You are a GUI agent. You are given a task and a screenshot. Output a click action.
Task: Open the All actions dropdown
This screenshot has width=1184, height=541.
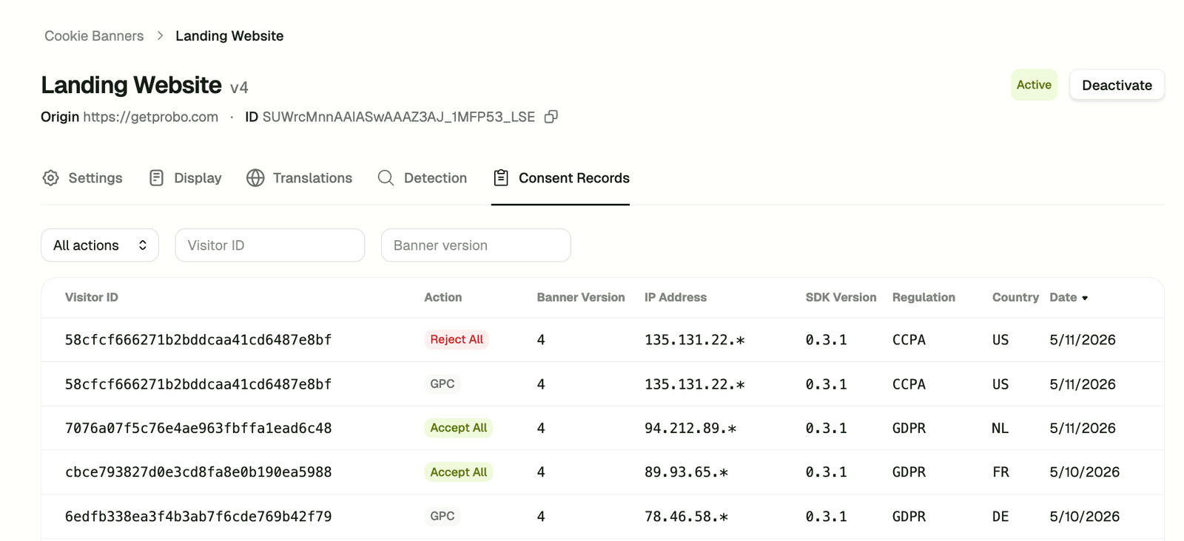pos(100,245)
